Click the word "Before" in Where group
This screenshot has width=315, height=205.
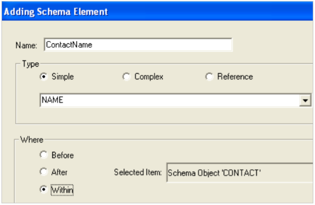[63, 155]
